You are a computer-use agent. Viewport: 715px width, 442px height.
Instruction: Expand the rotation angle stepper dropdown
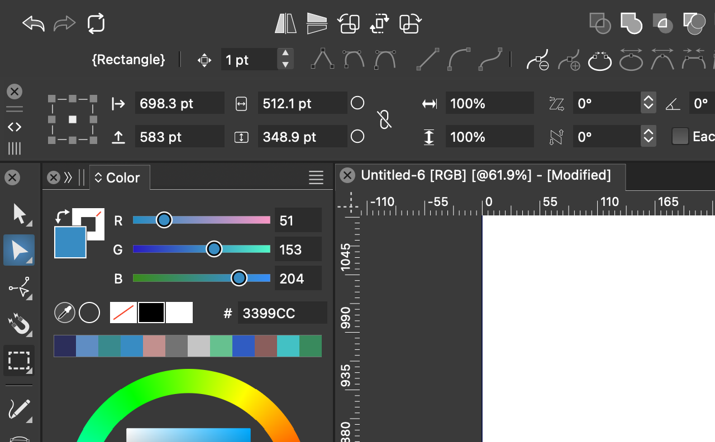[648, 103]
